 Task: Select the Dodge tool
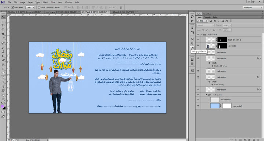(3, 73)
